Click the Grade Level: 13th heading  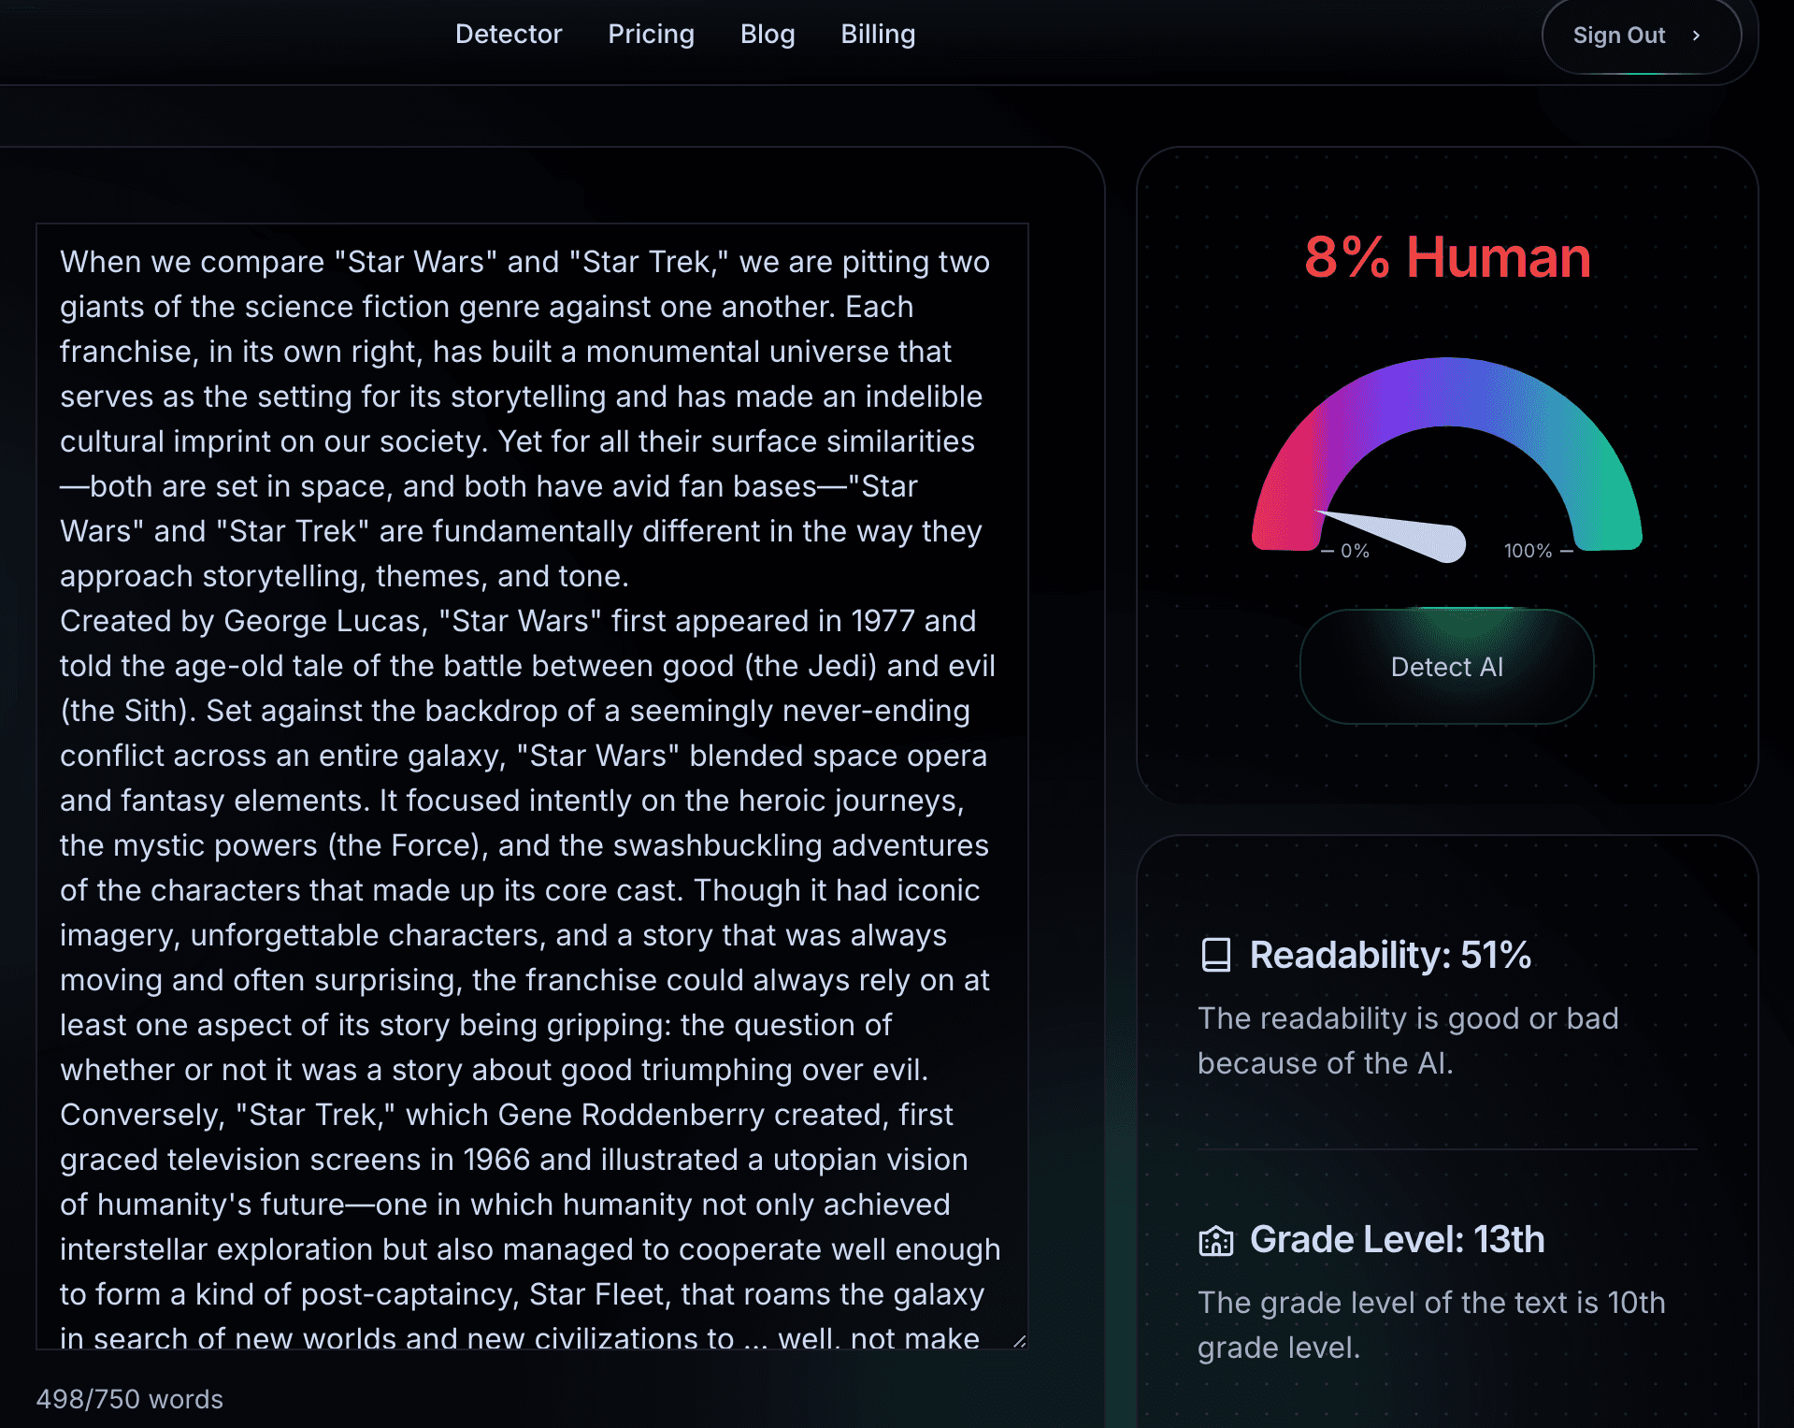click(x=1397, y=1239)
